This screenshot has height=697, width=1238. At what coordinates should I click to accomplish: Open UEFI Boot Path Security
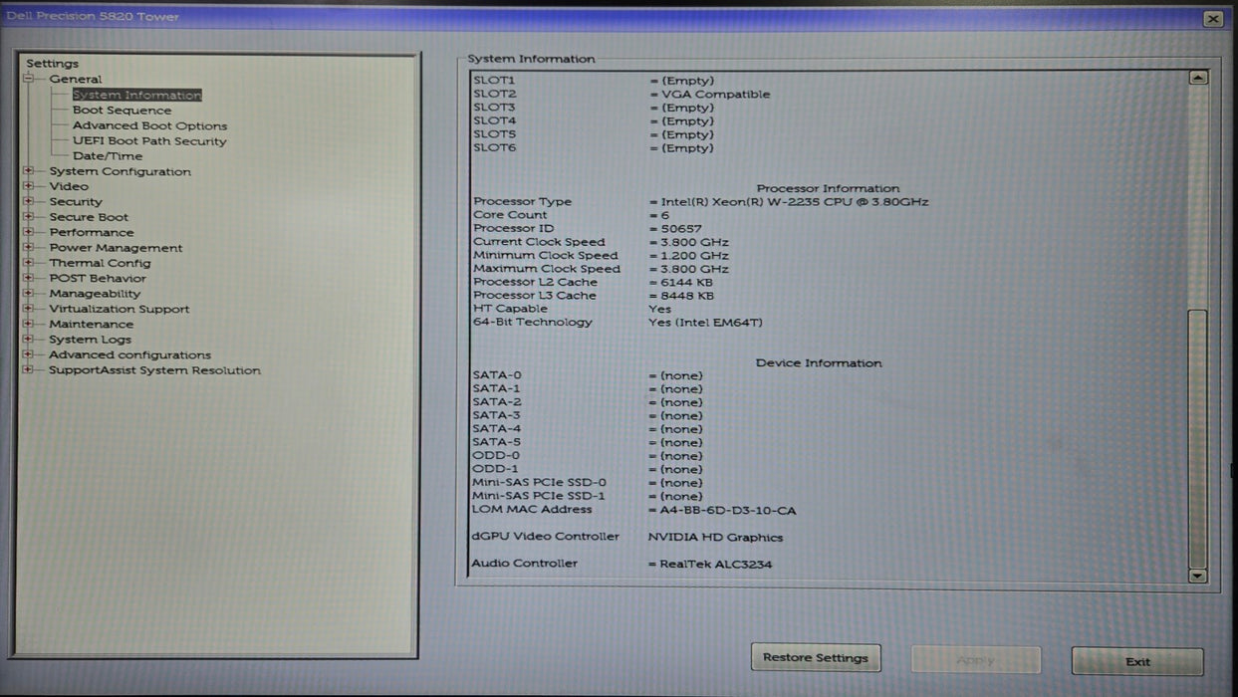pos(149,141)
